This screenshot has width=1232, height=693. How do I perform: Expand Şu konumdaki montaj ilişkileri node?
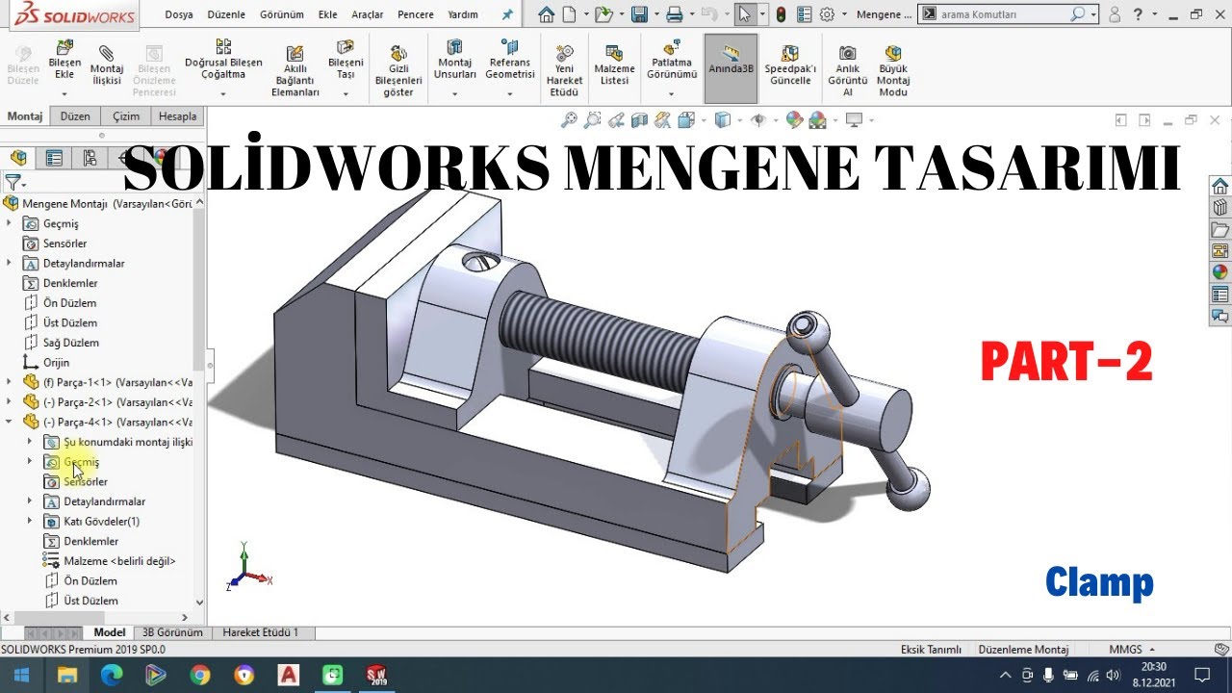[x=30, y=442]
